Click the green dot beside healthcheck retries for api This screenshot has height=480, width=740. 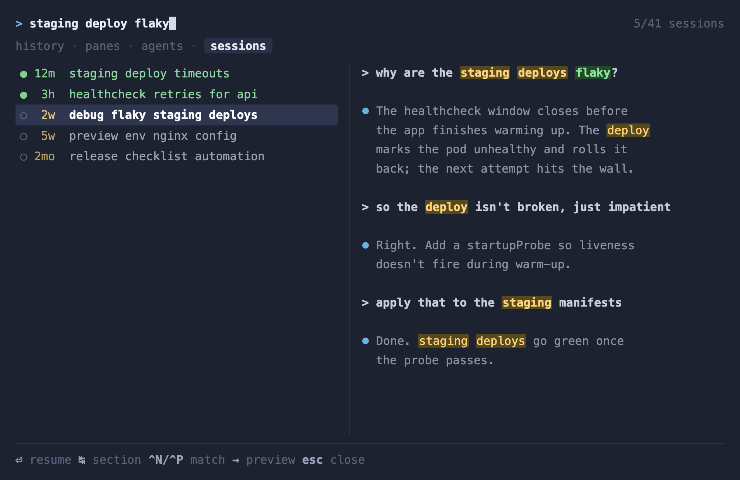(x=24, y=95)
